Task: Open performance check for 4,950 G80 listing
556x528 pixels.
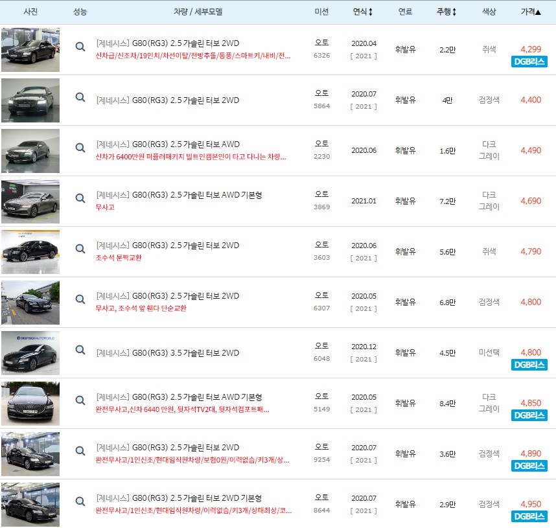Action: pos(80,501)
